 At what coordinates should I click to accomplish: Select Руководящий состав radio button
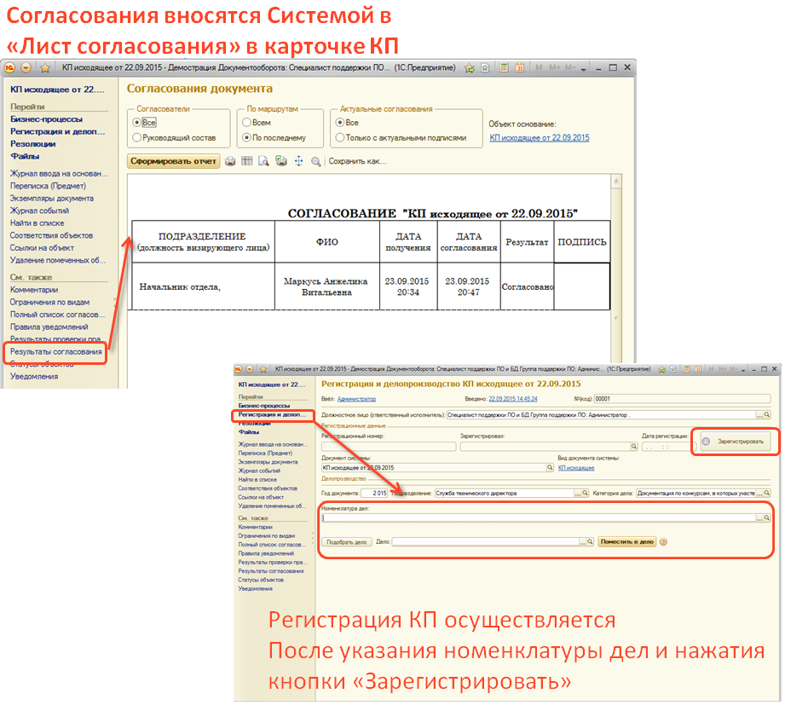pyautogui.click(x=136, y=137)
